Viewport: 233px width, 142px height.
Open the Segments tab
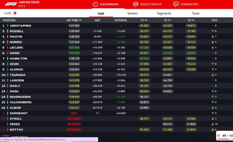pos(164,13)
